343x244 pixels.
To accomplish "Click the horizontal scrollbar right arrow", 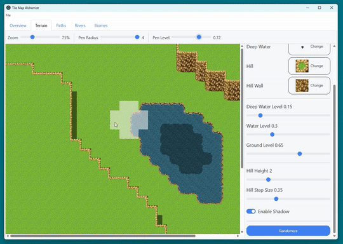I will [x=238, y=236].
